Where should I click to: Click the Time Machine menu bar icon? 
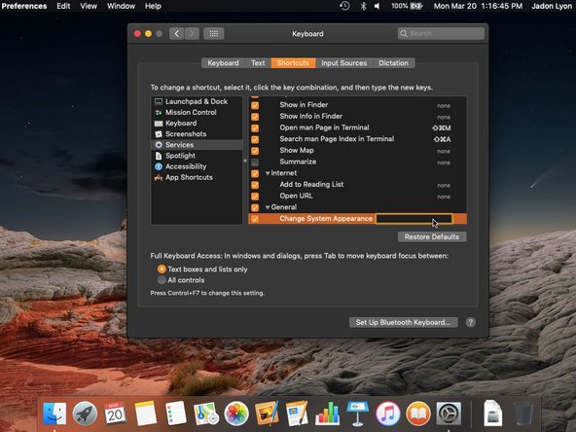point(344,6)
